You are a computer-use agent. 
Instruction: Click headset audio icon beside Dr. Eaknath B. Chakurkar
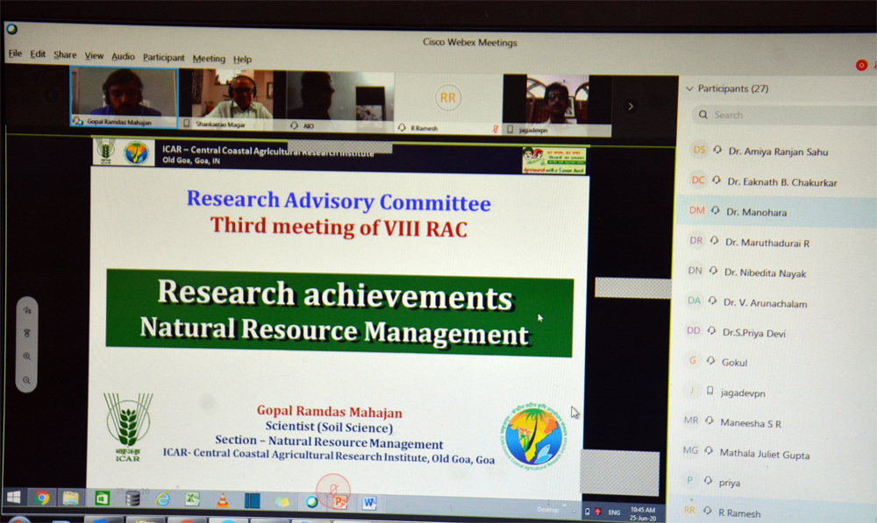pos(717,180)
